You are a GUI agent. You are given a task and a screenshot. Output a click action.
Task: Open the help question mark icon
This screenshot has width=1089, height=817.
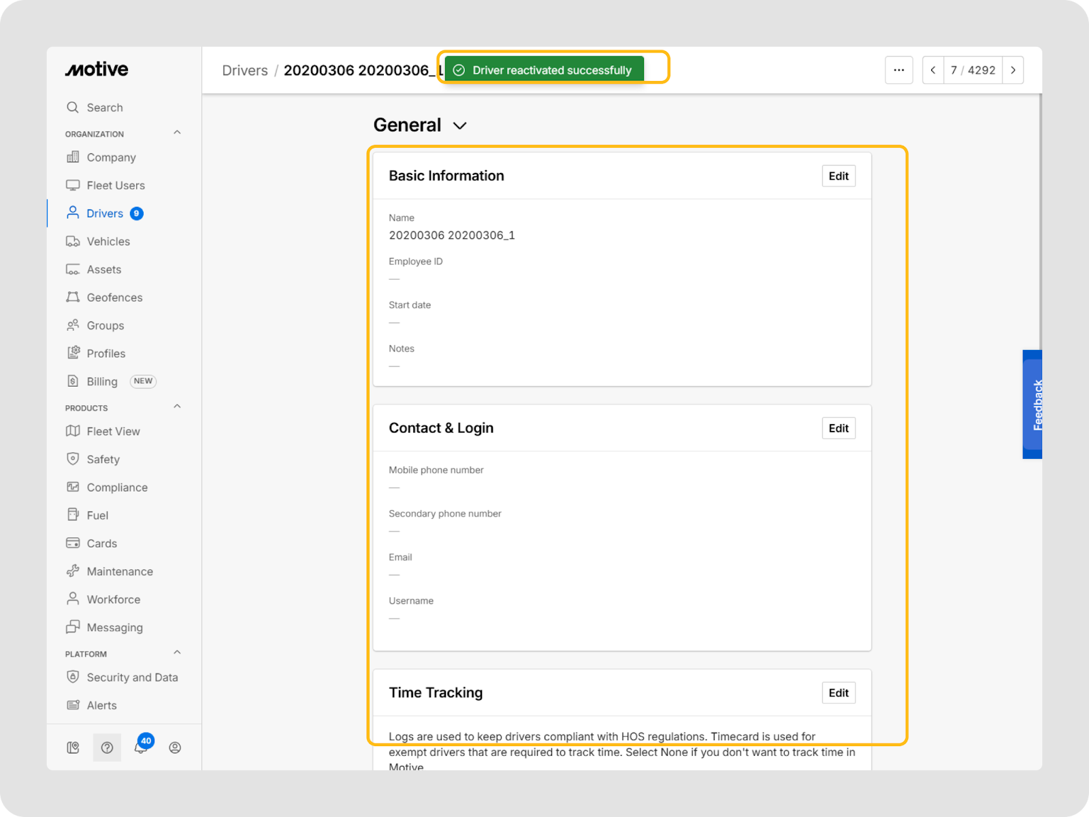tap(107, 748)
